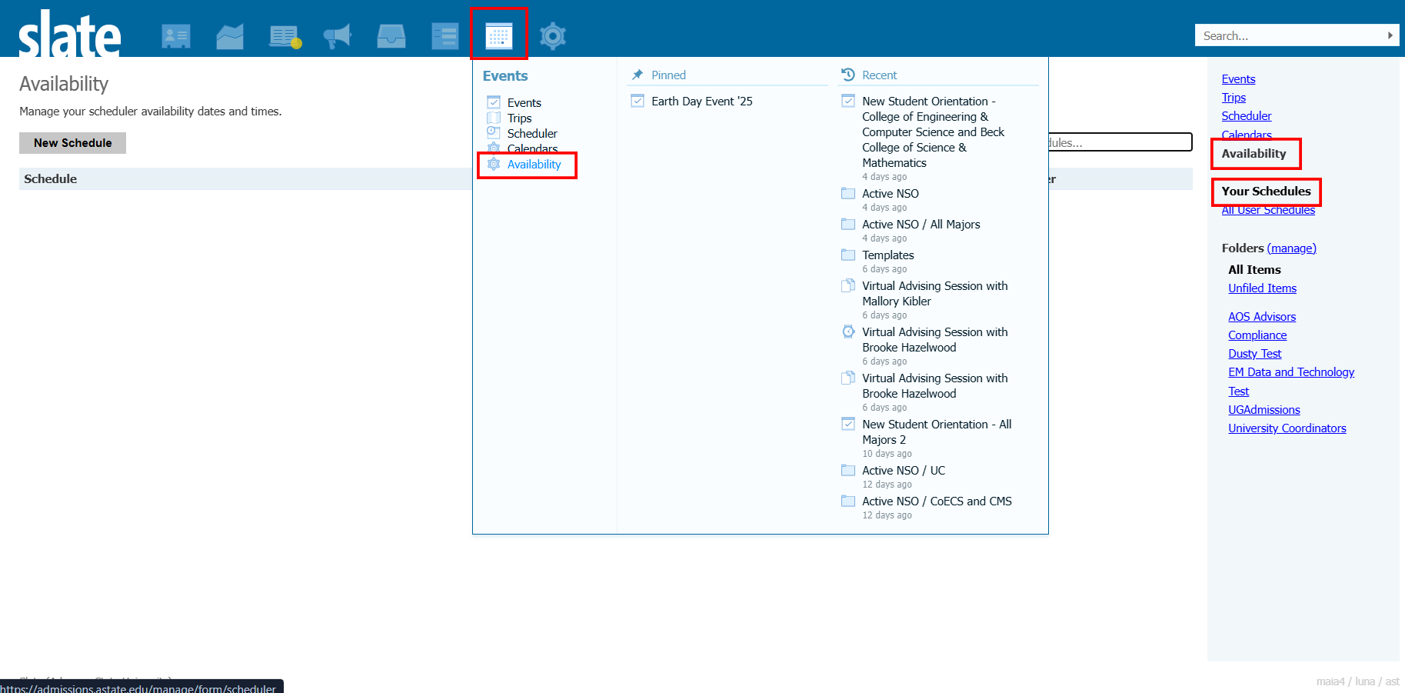
Task: Open Active NSO / All Majors folder
Action: pos(921,225)
